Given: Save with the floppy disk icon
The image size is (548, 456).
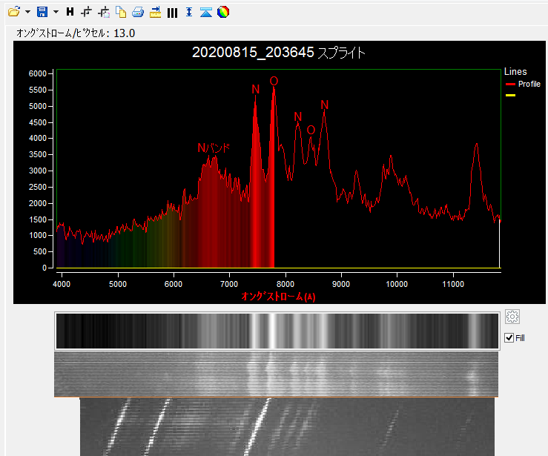Looking at the screenshot, I should click(42, 12).
